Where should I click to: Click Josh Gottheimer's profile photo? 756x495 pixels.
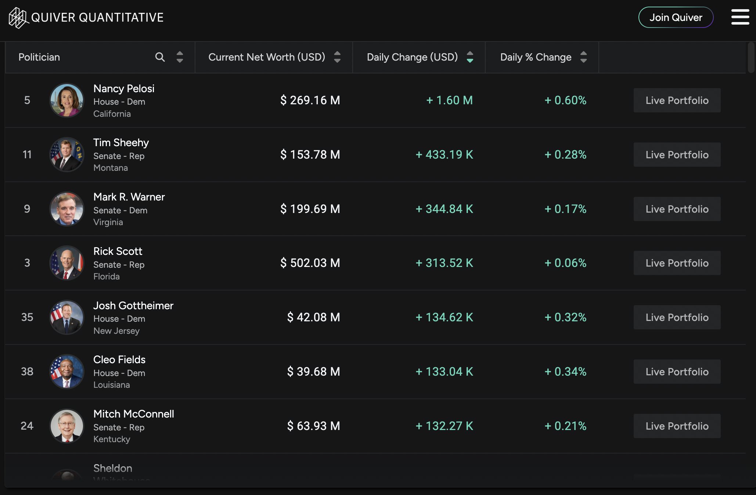pos(67,317)
